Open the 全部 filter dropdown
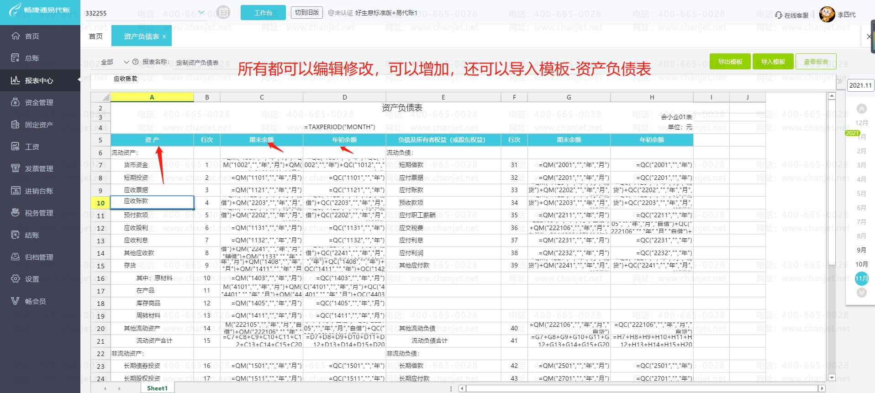 tap(127, 62)
